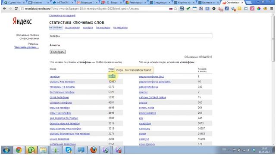Open Skype from the taskbar
276x155 pixels.
(68, 150)
